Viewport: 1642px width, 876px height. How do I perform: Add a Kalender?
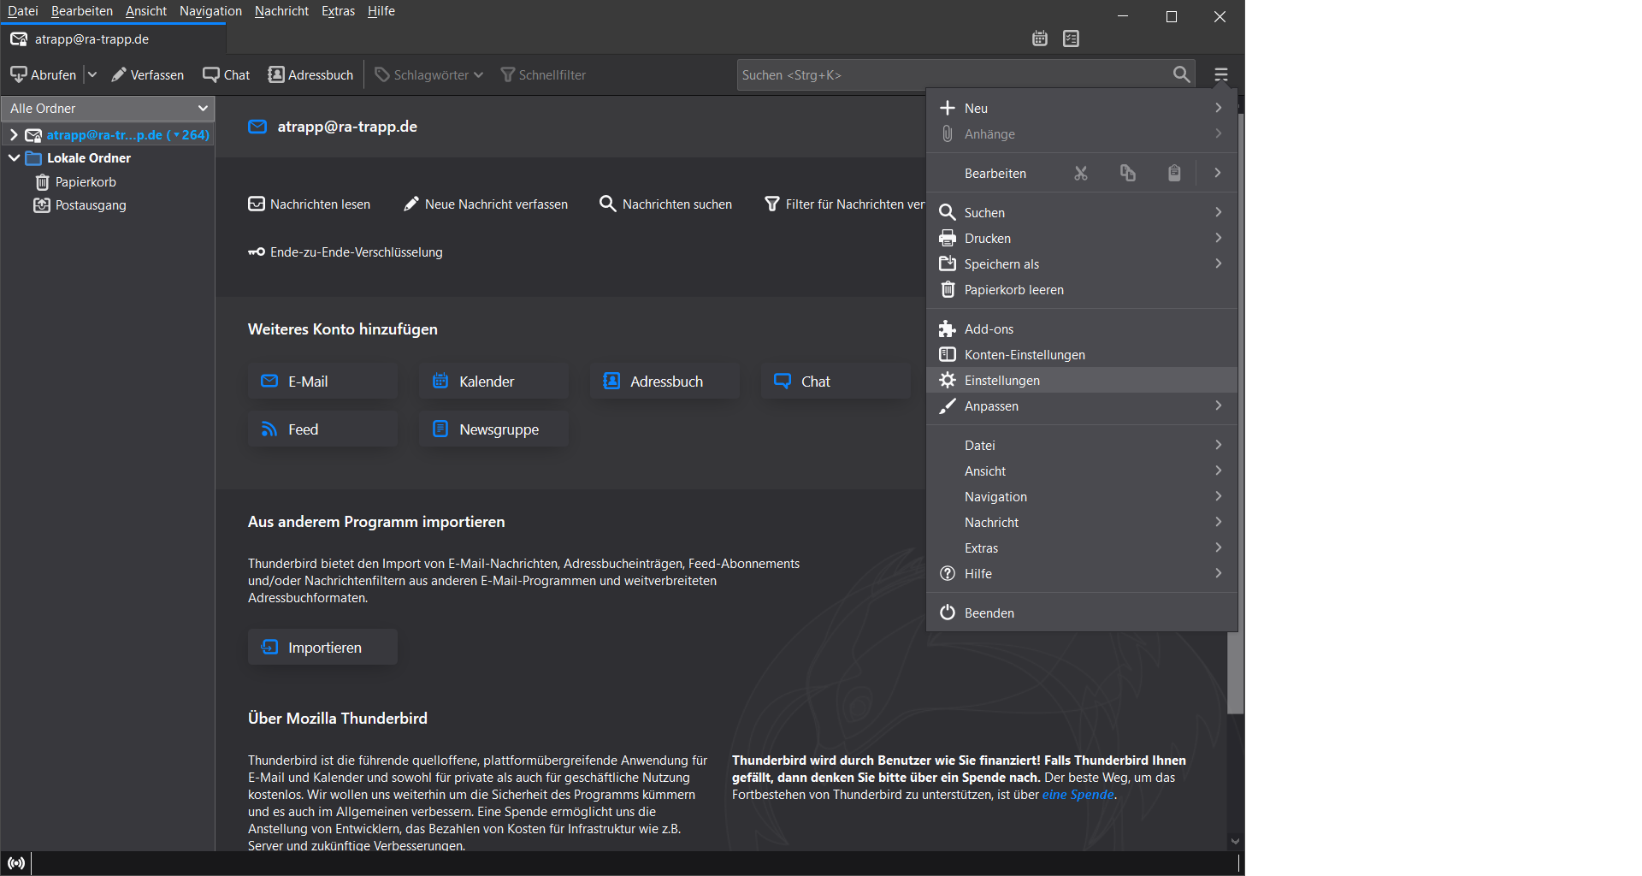click(x=493, y=381)
